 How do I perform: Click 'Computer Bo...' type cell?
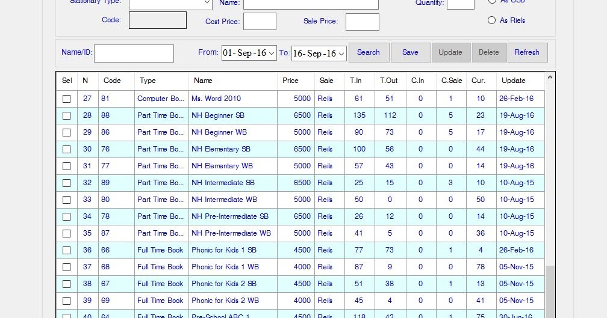[x=161, y=99]
